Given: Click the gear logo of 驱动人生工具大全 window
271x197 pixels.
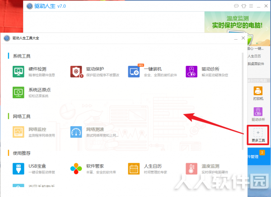Looking at the screenshot, I should 7,38.
